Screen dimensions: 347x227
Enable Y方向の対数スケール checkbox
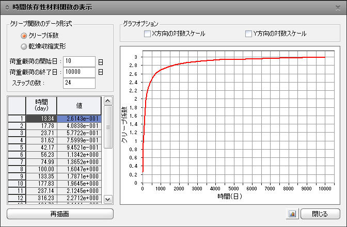pos(249,34)
